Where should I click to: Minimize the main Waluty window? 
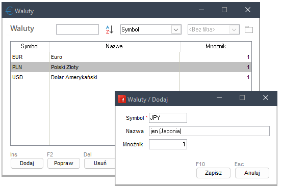pos(201,10)
